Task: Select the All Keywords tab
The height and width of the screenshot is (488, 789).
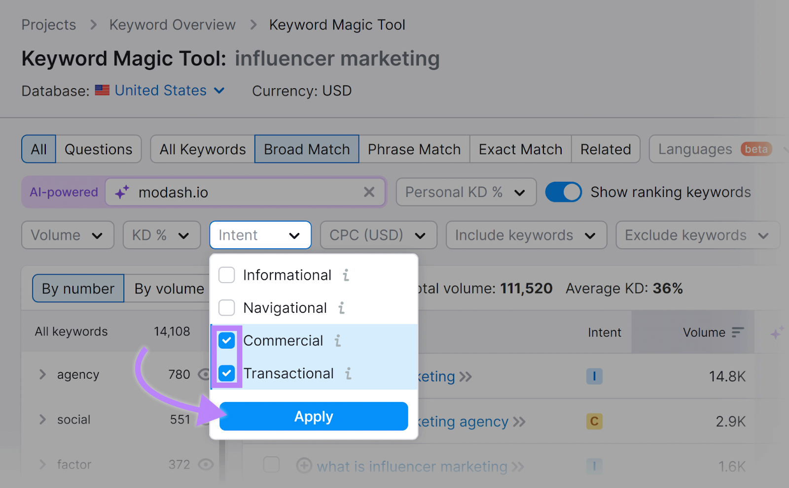Action: pos(203,149)
